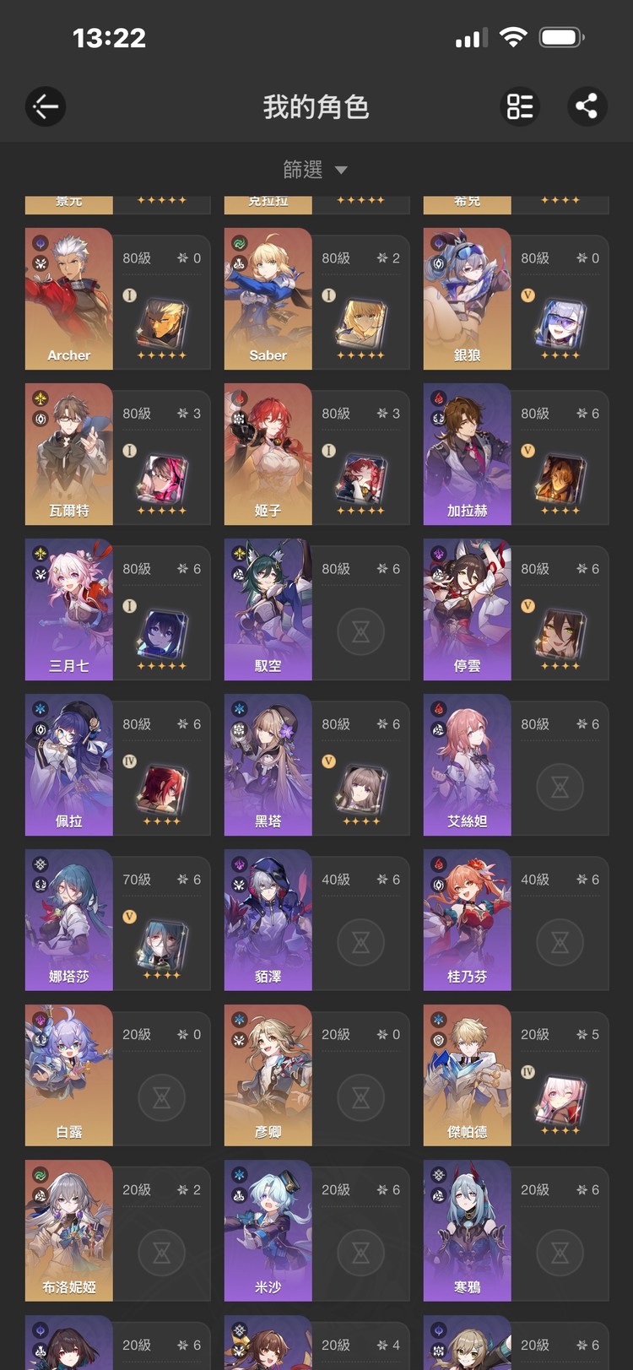Open the 停雲 character card
This screenshot has height=1370, width=633.
click(x=516, y=609)
